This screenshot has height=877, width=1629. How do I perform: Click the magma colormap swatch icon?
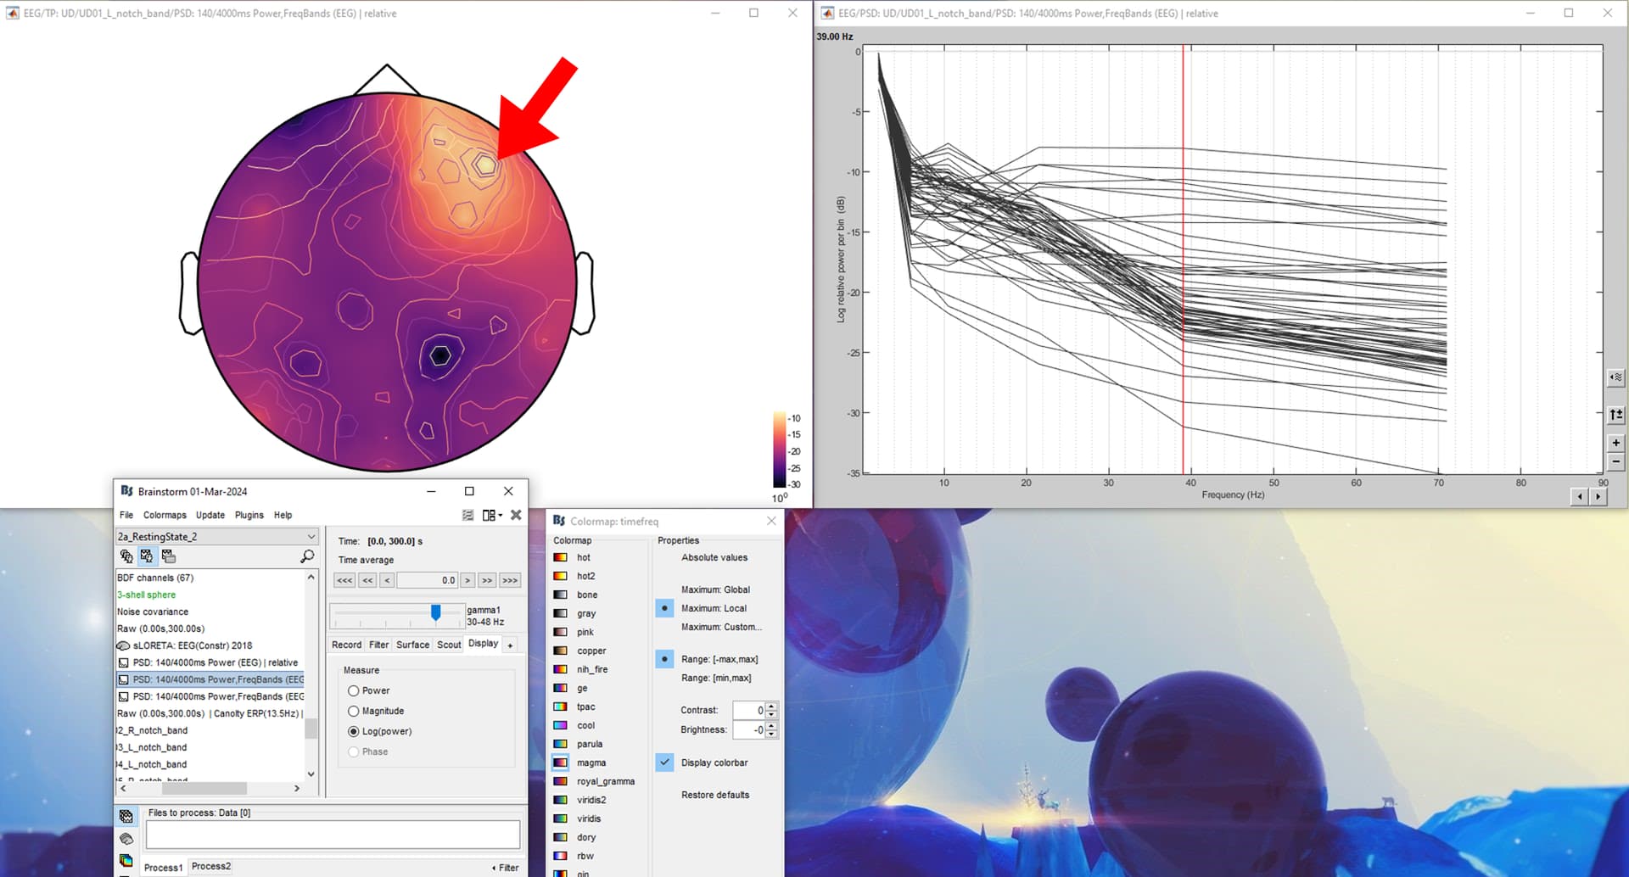pos(560,762)
